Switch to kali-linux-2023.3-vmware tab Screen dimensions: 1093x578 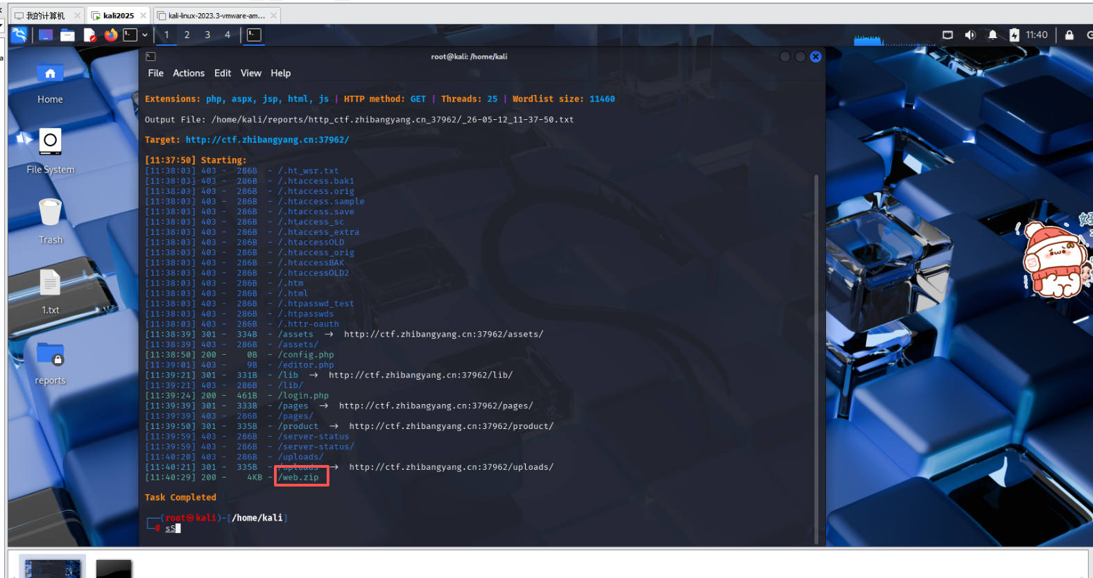[x=216, y=15]
